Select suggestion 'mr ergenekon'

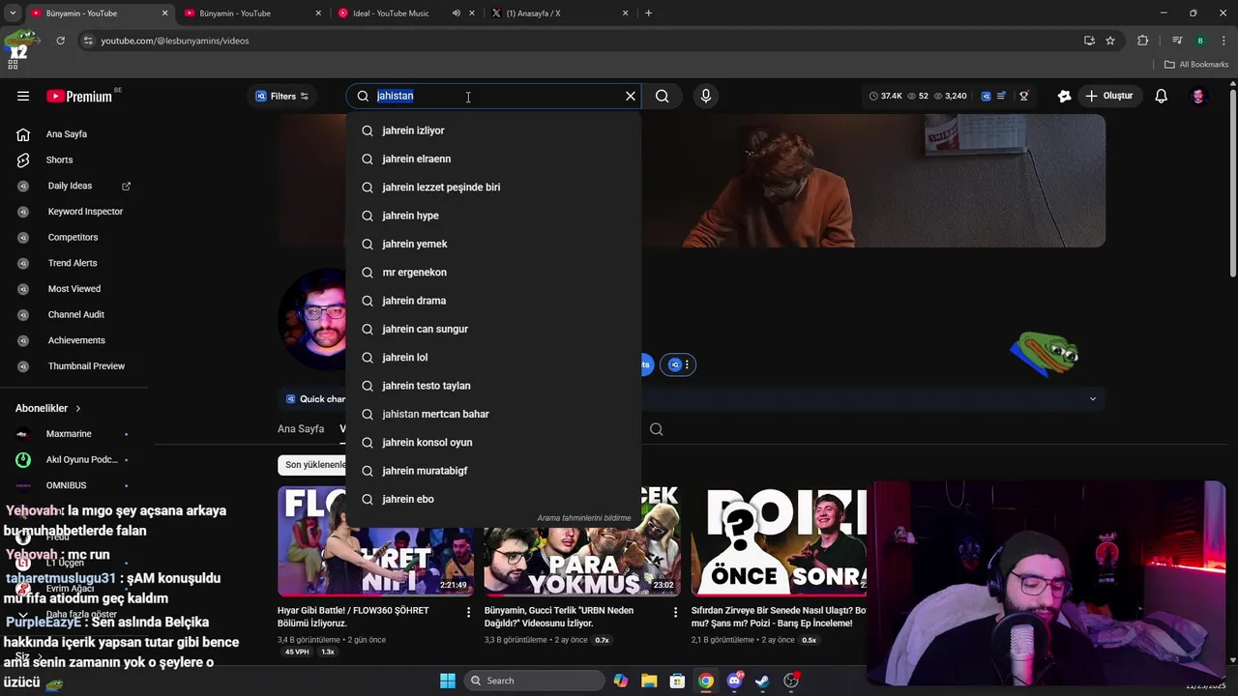point(493,273)
